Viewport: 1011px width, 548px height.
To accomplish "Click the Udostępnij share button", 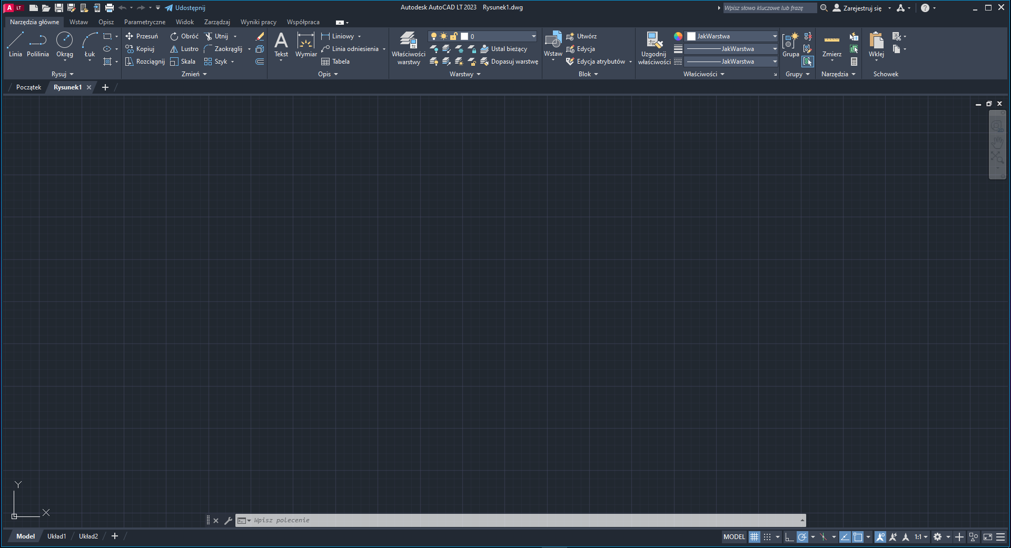I will (185, 8).
